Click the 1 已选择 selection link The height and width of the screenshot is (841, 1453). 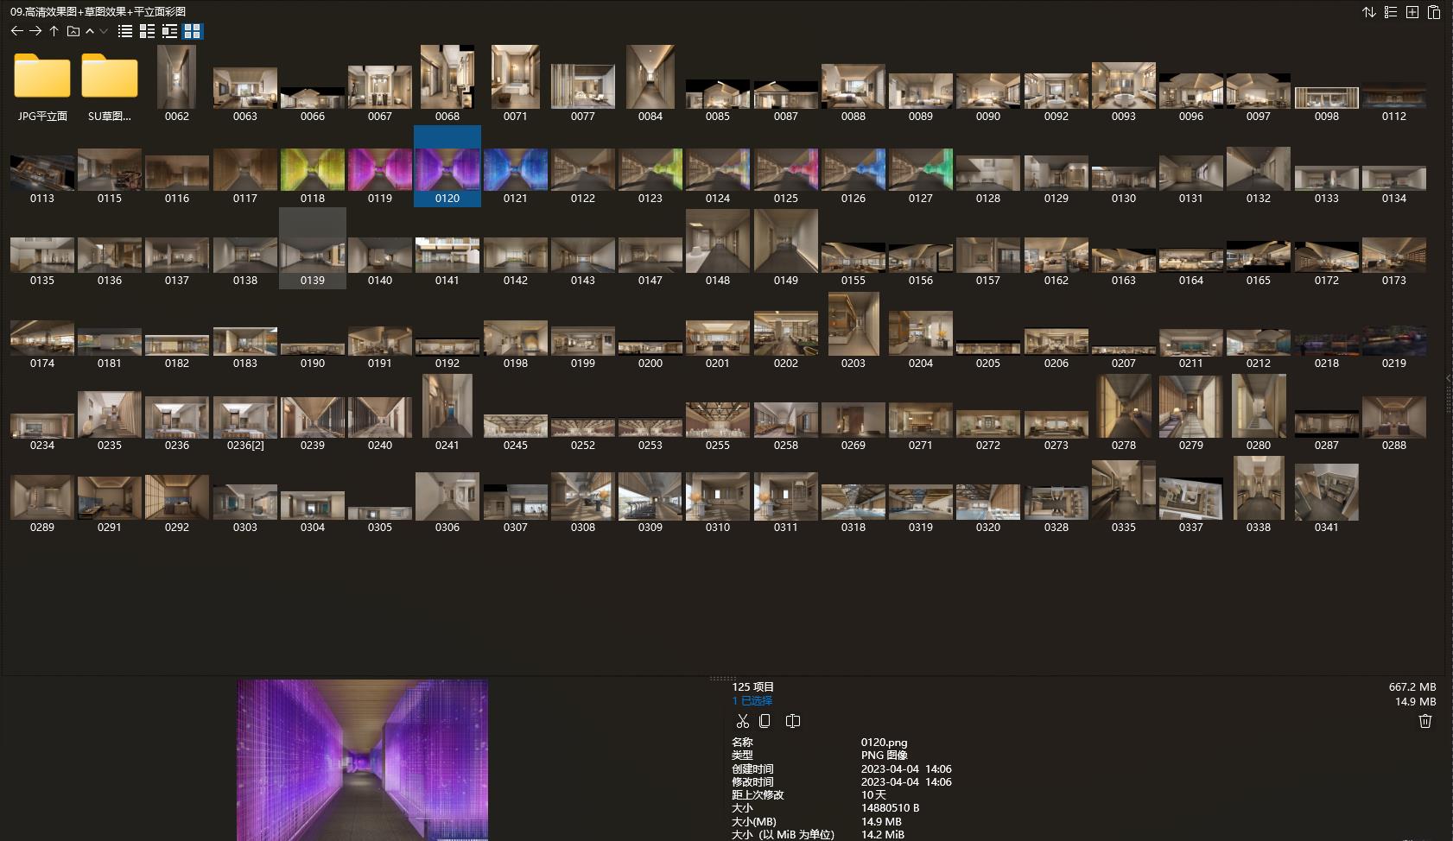[752, 700]
